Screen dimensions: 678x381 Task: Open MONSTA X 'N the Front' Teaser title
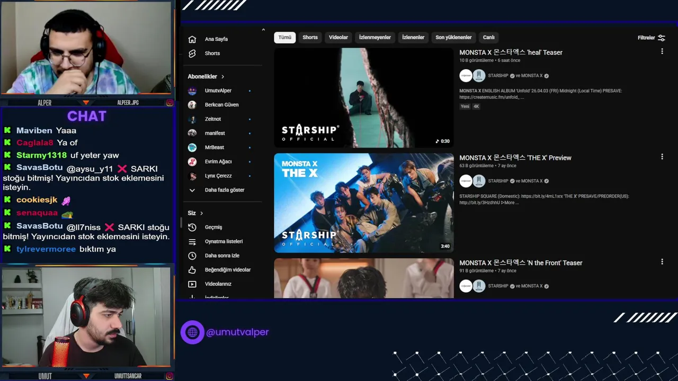521,263
